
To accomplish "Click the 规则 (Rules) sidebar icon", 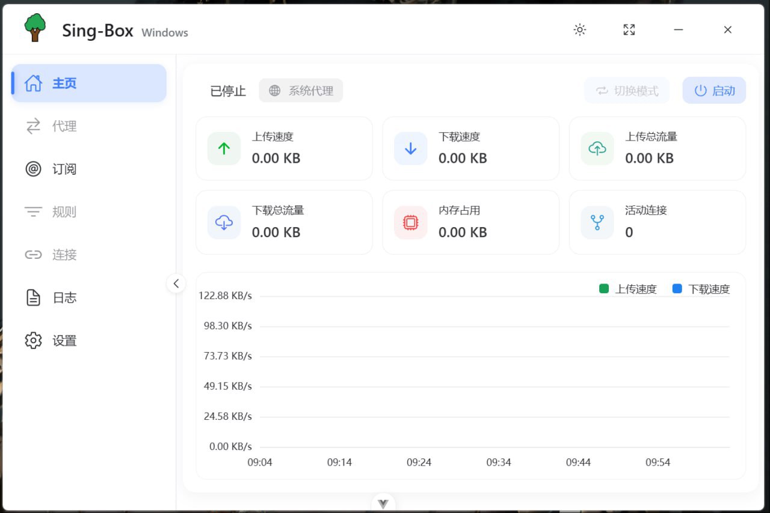I will [x=33, y=212].
